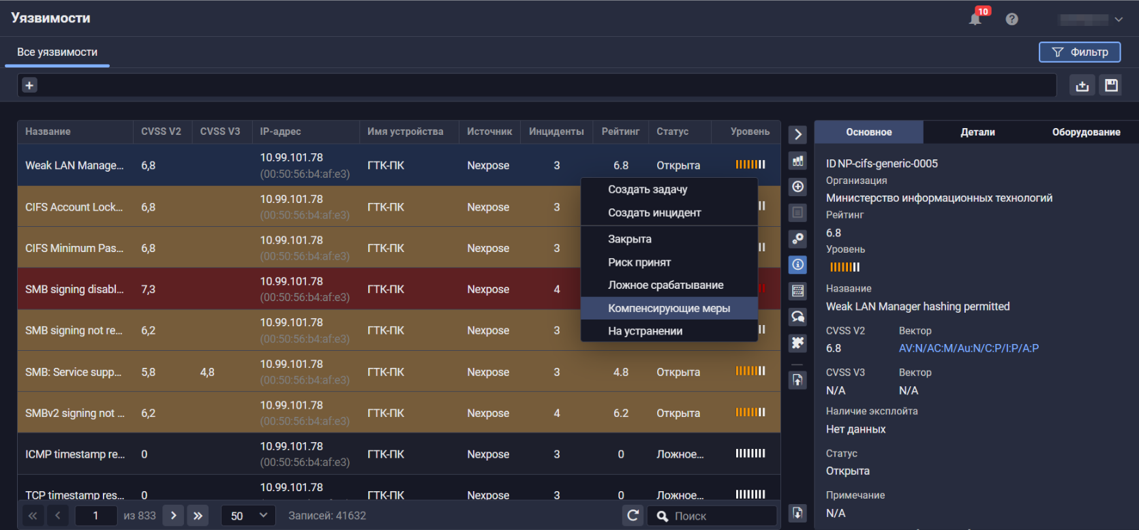
Task: Open the "Оборудование" tab
Action: coord(1085,132)
